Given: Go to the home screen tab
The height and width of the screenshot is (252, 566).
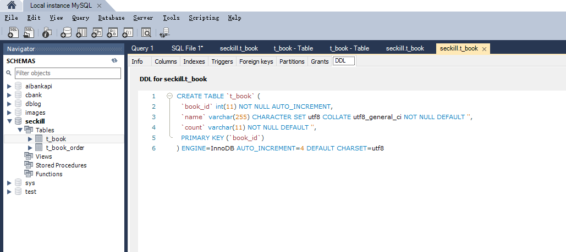Looking at the screenshot, I should pyautogui.click(x=11, y=5).
